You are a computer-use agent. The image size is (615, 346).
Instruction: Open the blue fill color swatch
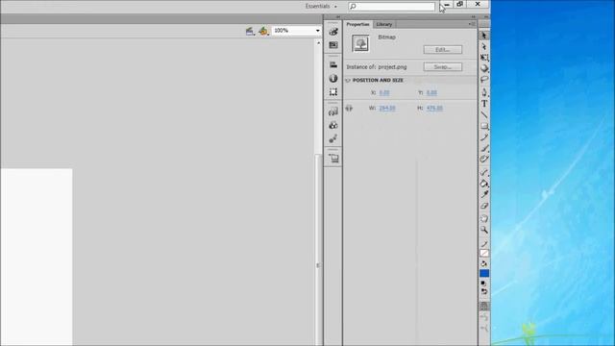[484, 273]
